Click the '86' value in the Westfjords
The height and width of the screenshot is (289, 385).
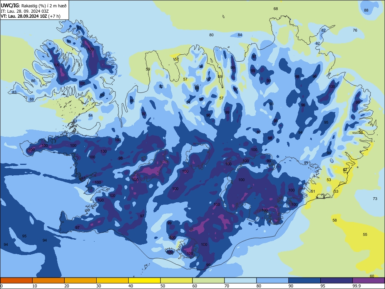33,81
